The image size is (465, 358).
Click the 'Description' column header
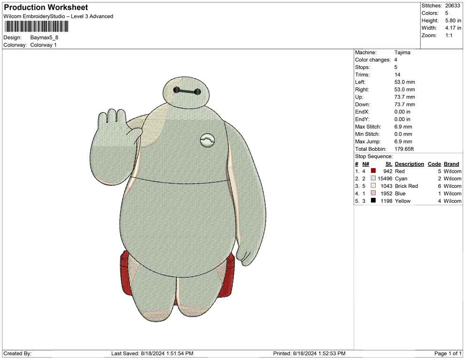click(x=409, y=163)
